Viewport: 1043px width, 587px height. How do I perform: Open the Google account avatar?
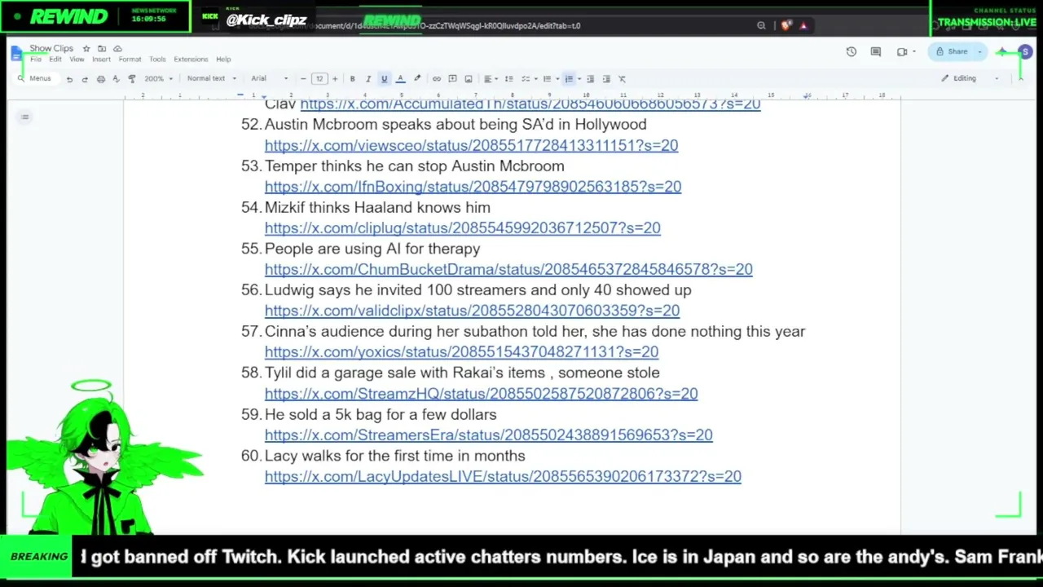(1025, 52)
